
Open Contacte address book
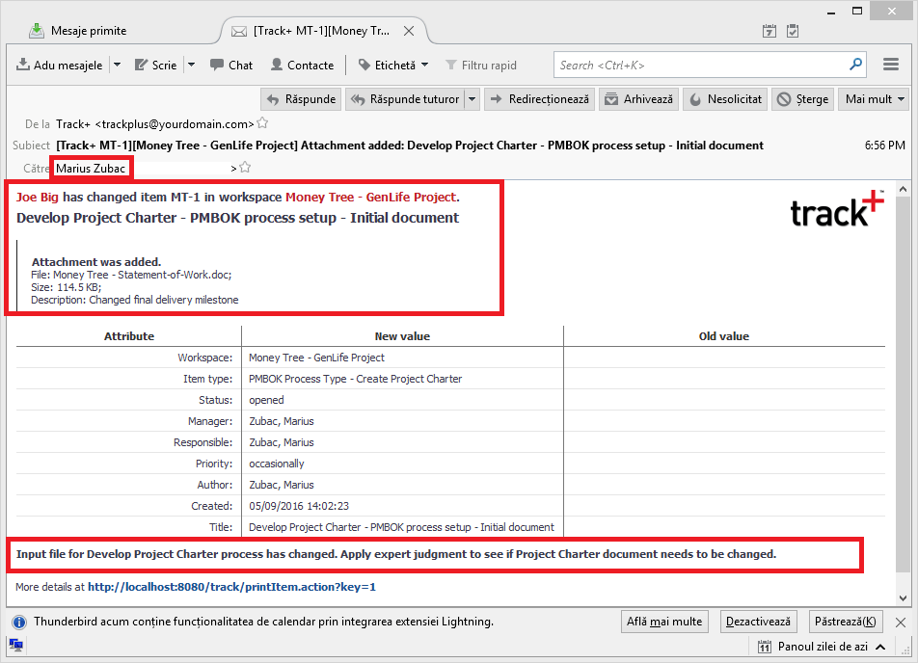point(302,66)
